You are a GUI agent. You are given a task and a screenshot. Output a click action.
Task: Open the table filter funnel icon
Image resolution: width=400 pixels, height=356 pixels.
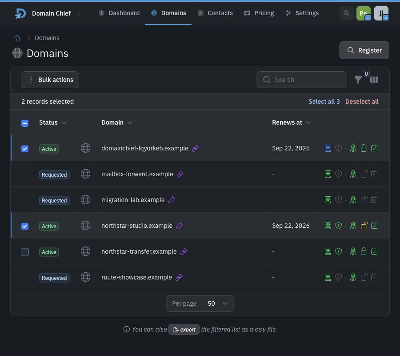pos(358,79)
